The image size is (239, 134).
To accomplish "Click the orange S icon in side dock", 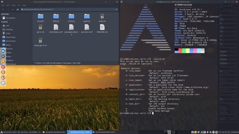I will pyautogui.click(x=3, y=72).
